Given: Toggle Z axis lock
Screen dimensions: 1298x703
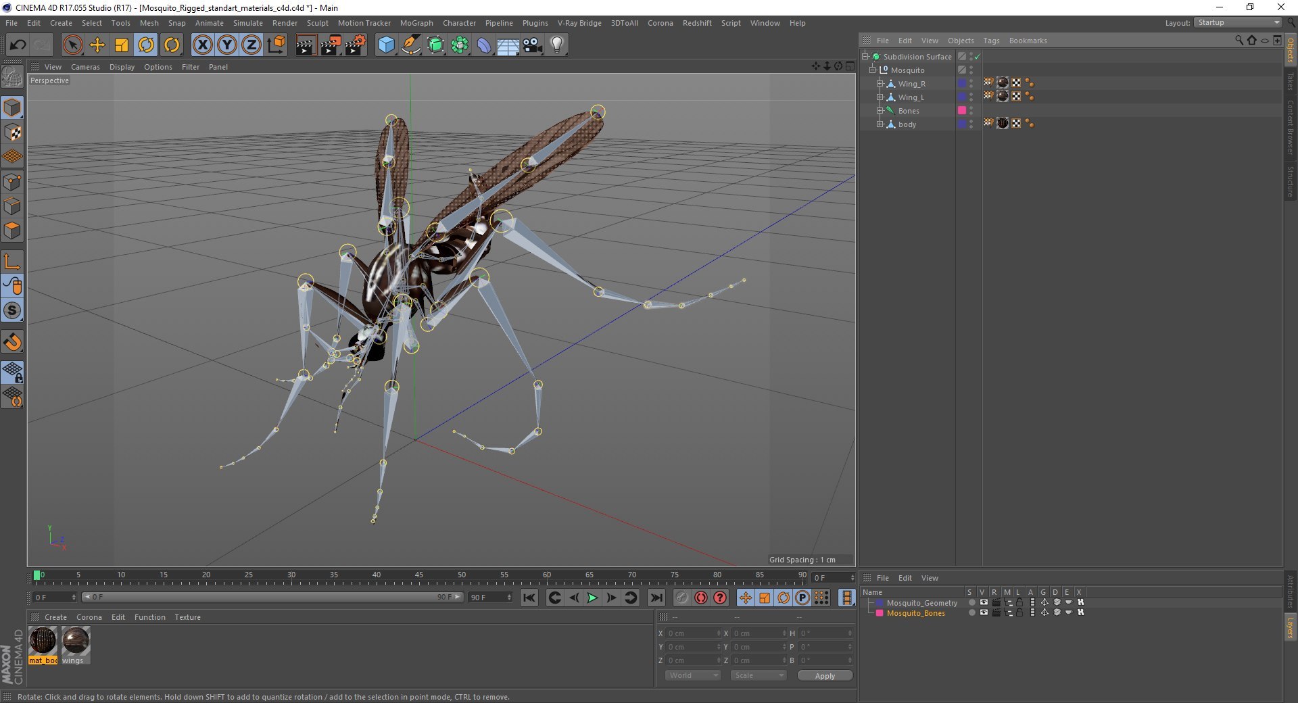Looking at the screenshot, I should point(251,45).
